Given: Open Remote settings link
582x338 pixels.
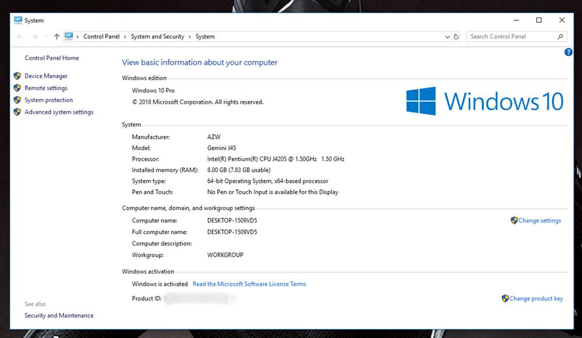Looking at the screenshot, I should point(46,88).
